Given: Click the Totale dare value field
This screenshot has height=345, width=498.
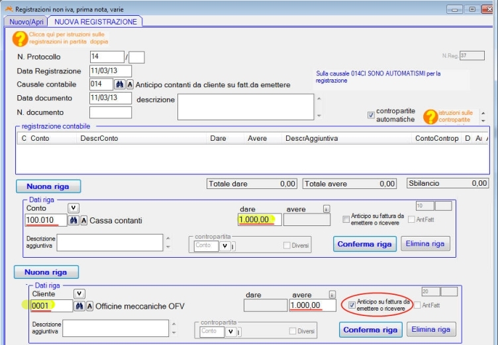Looking at the screenshot, I should (252, 184).
